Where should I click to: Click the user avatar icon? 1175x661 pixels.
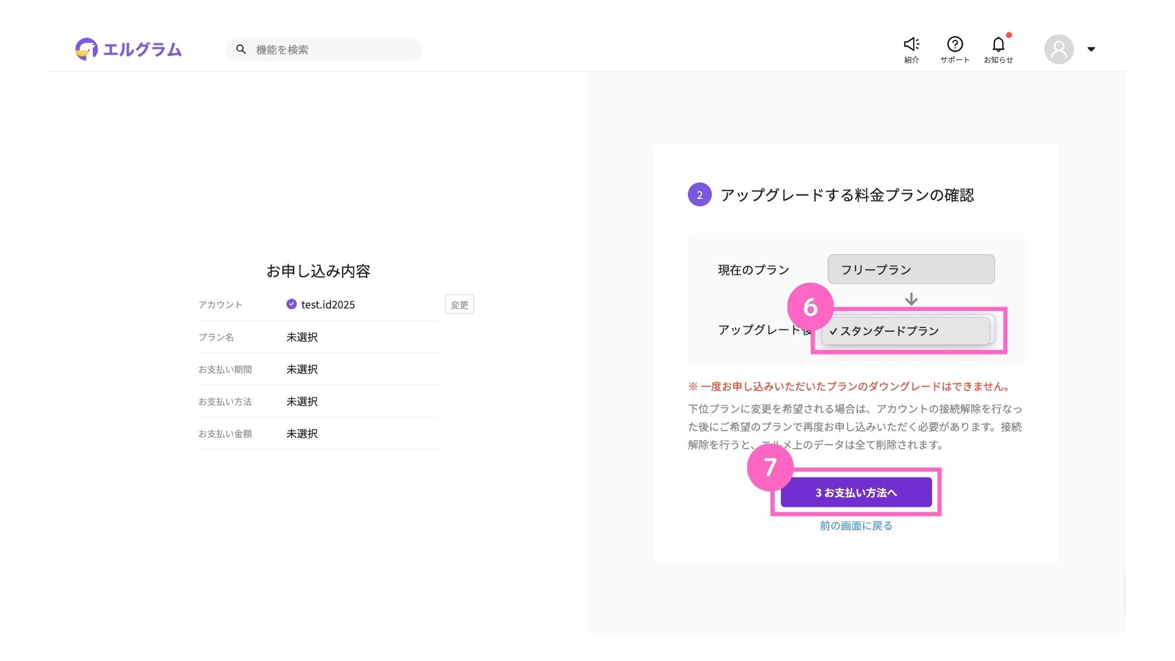pos(1059,50)
